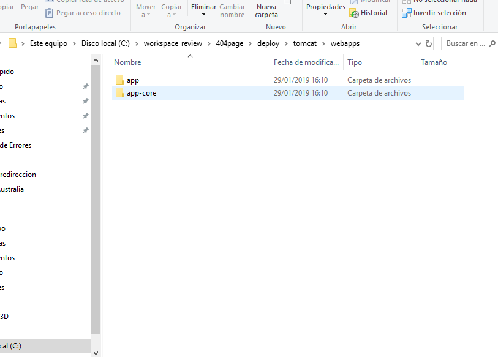Image resolution: width=498 pixels, height=357 pixels.
Task: Select 'redireccion' item in navigation pane
Action: click(x=18, y=175)
